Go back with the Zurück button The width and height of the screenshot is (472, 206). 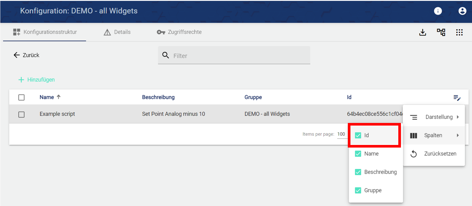(x=26, y=55)
